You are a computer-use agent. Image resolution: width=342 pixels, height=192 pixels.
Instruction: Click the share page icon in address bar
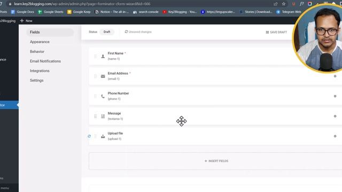276,4
